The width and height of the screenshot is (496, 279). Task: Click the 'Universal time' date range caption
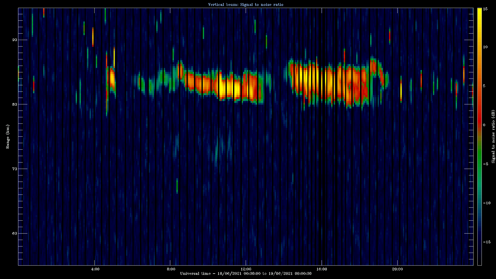point(246,274)
